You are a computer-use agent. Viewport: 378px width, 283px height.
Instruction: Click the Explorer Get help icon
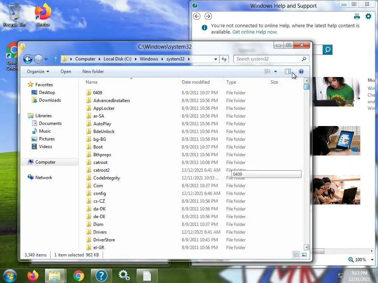click(x=301, y=71)
